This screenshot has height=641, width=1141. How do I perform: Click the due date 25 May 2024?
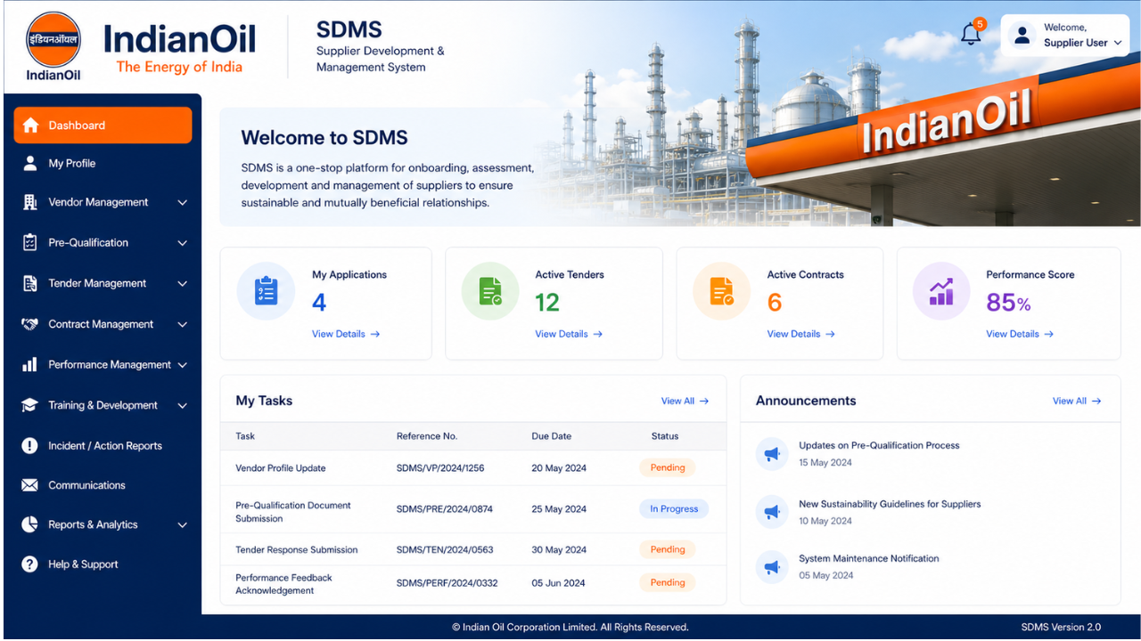[559, 509]
